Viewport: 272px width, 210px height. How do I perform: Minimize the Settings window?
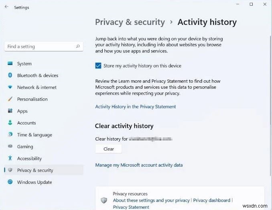237,4
